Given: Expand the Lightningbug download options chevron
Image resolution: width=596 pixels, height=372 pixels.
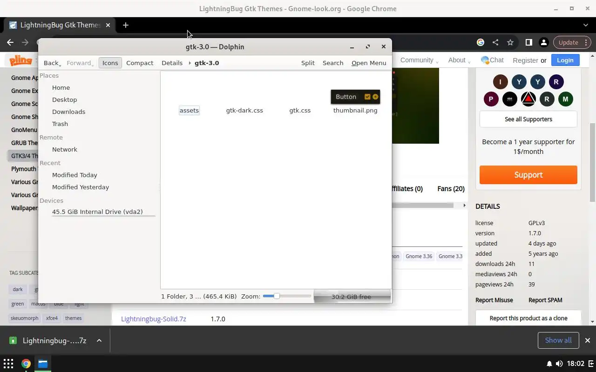Looking at the screenshot, I should [99, 340].
